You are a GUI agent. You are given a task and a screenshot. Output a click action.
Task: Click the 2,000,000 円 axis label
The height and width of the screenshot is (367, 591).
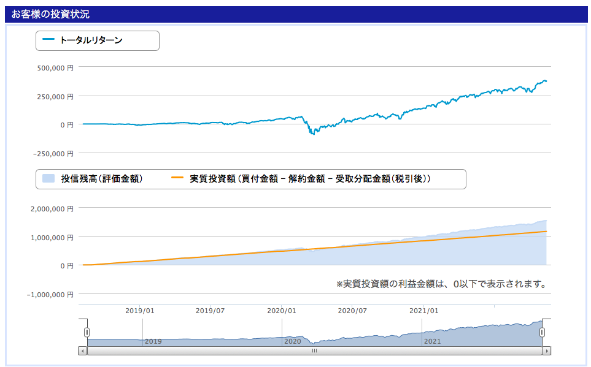52,209
